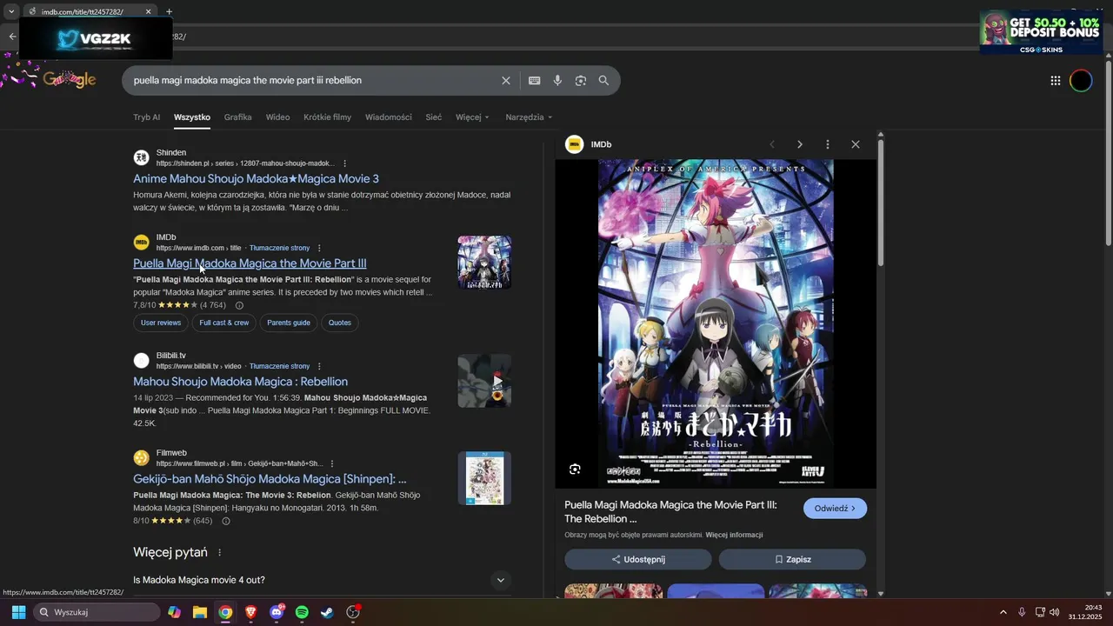1113x626 pixels.
Task: Go to the next image in the preview panel
Action: 800,144
